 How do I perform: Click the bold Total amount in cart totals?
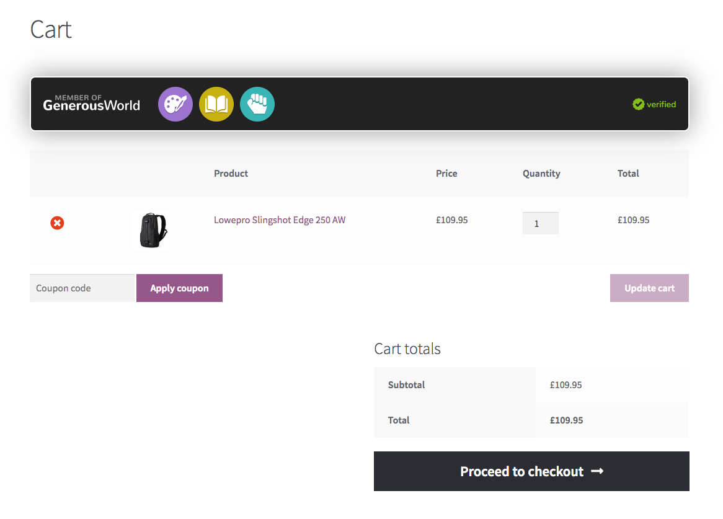(x=566, y=420)
